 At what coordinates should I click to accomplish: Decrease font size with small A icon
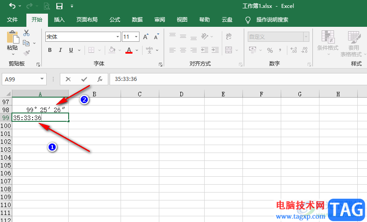pyautogui.click(x=156, y=37)
